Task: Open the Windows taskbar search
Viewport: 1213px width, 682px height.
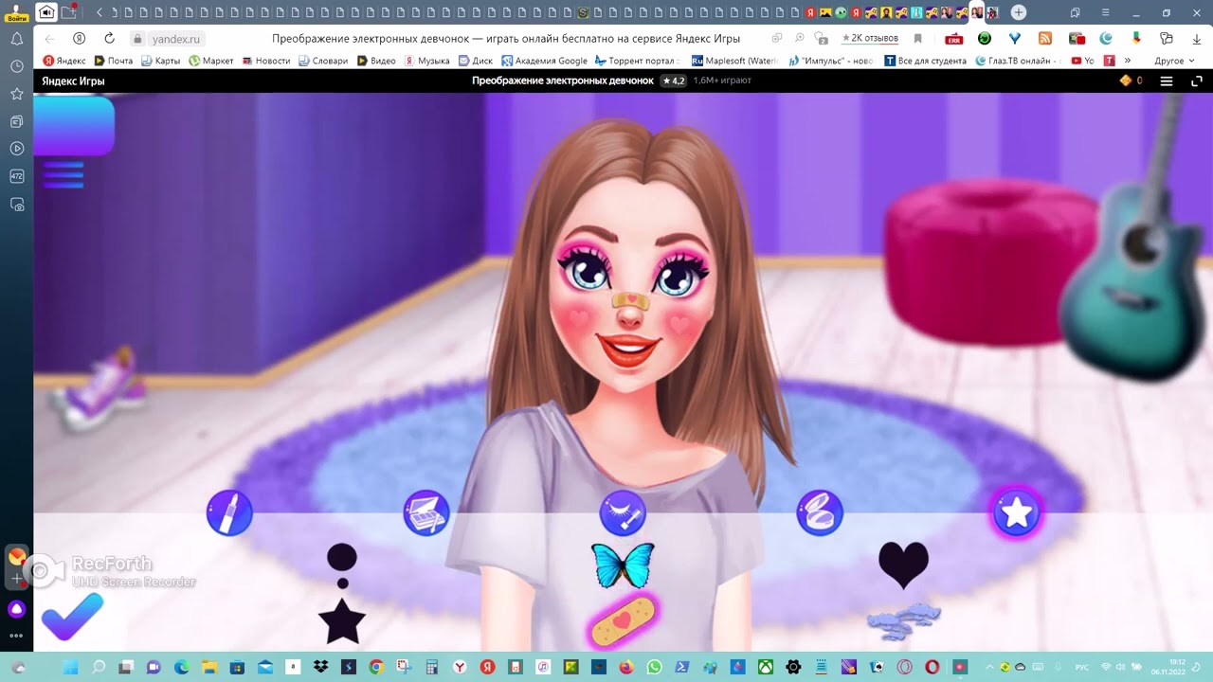Action: [99, 667]
